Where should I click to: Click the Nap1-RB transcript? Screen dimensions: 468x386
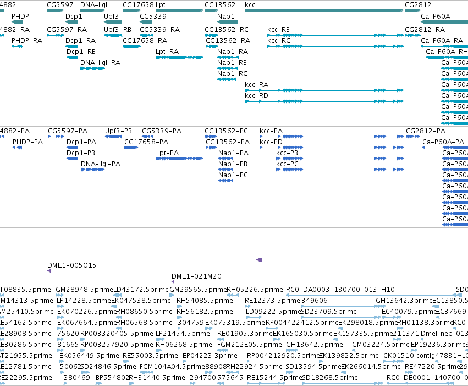coord(228,68)
